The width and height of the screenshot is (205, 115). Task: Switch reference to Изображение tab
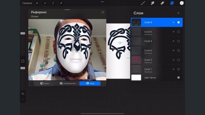pos(68,83)
